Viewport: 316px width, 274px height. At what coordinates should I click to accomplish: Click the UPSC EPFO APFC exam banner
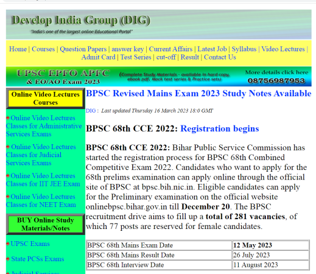(159, 77)
